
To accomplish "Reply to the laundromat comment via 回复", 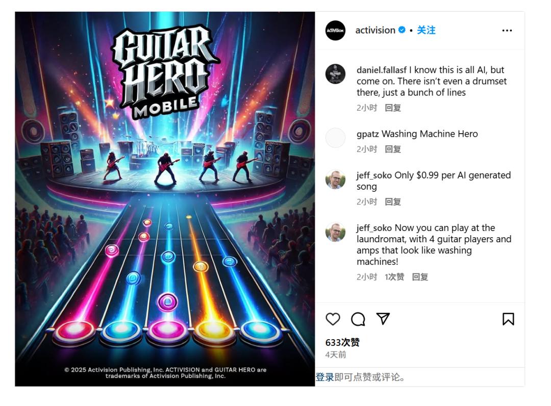I will click(420, 277).
